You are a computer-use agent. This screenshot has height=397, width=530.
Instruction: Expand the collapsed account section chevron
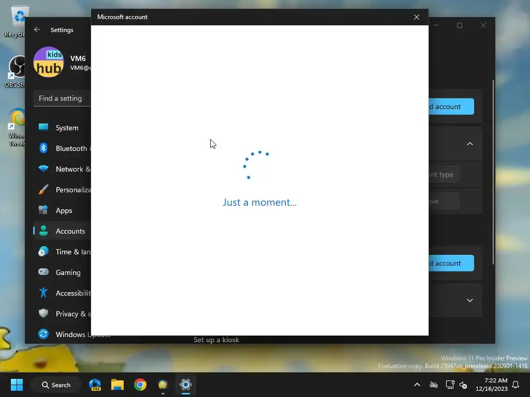coord(470,300)
